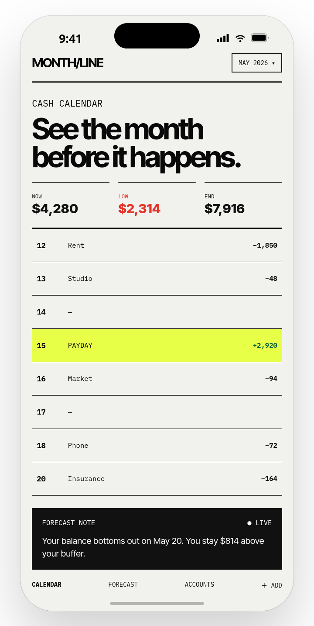Open the Phone bill row

pos(157,446)
